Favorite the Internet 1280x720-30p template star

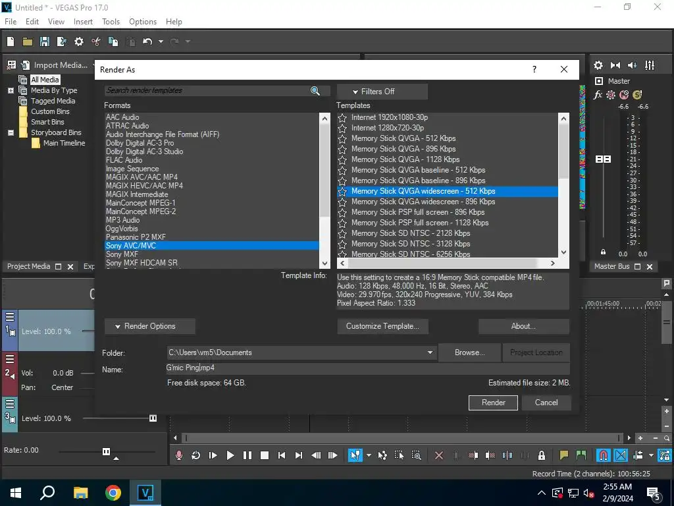pyautogui.click(x=342, y=128)
